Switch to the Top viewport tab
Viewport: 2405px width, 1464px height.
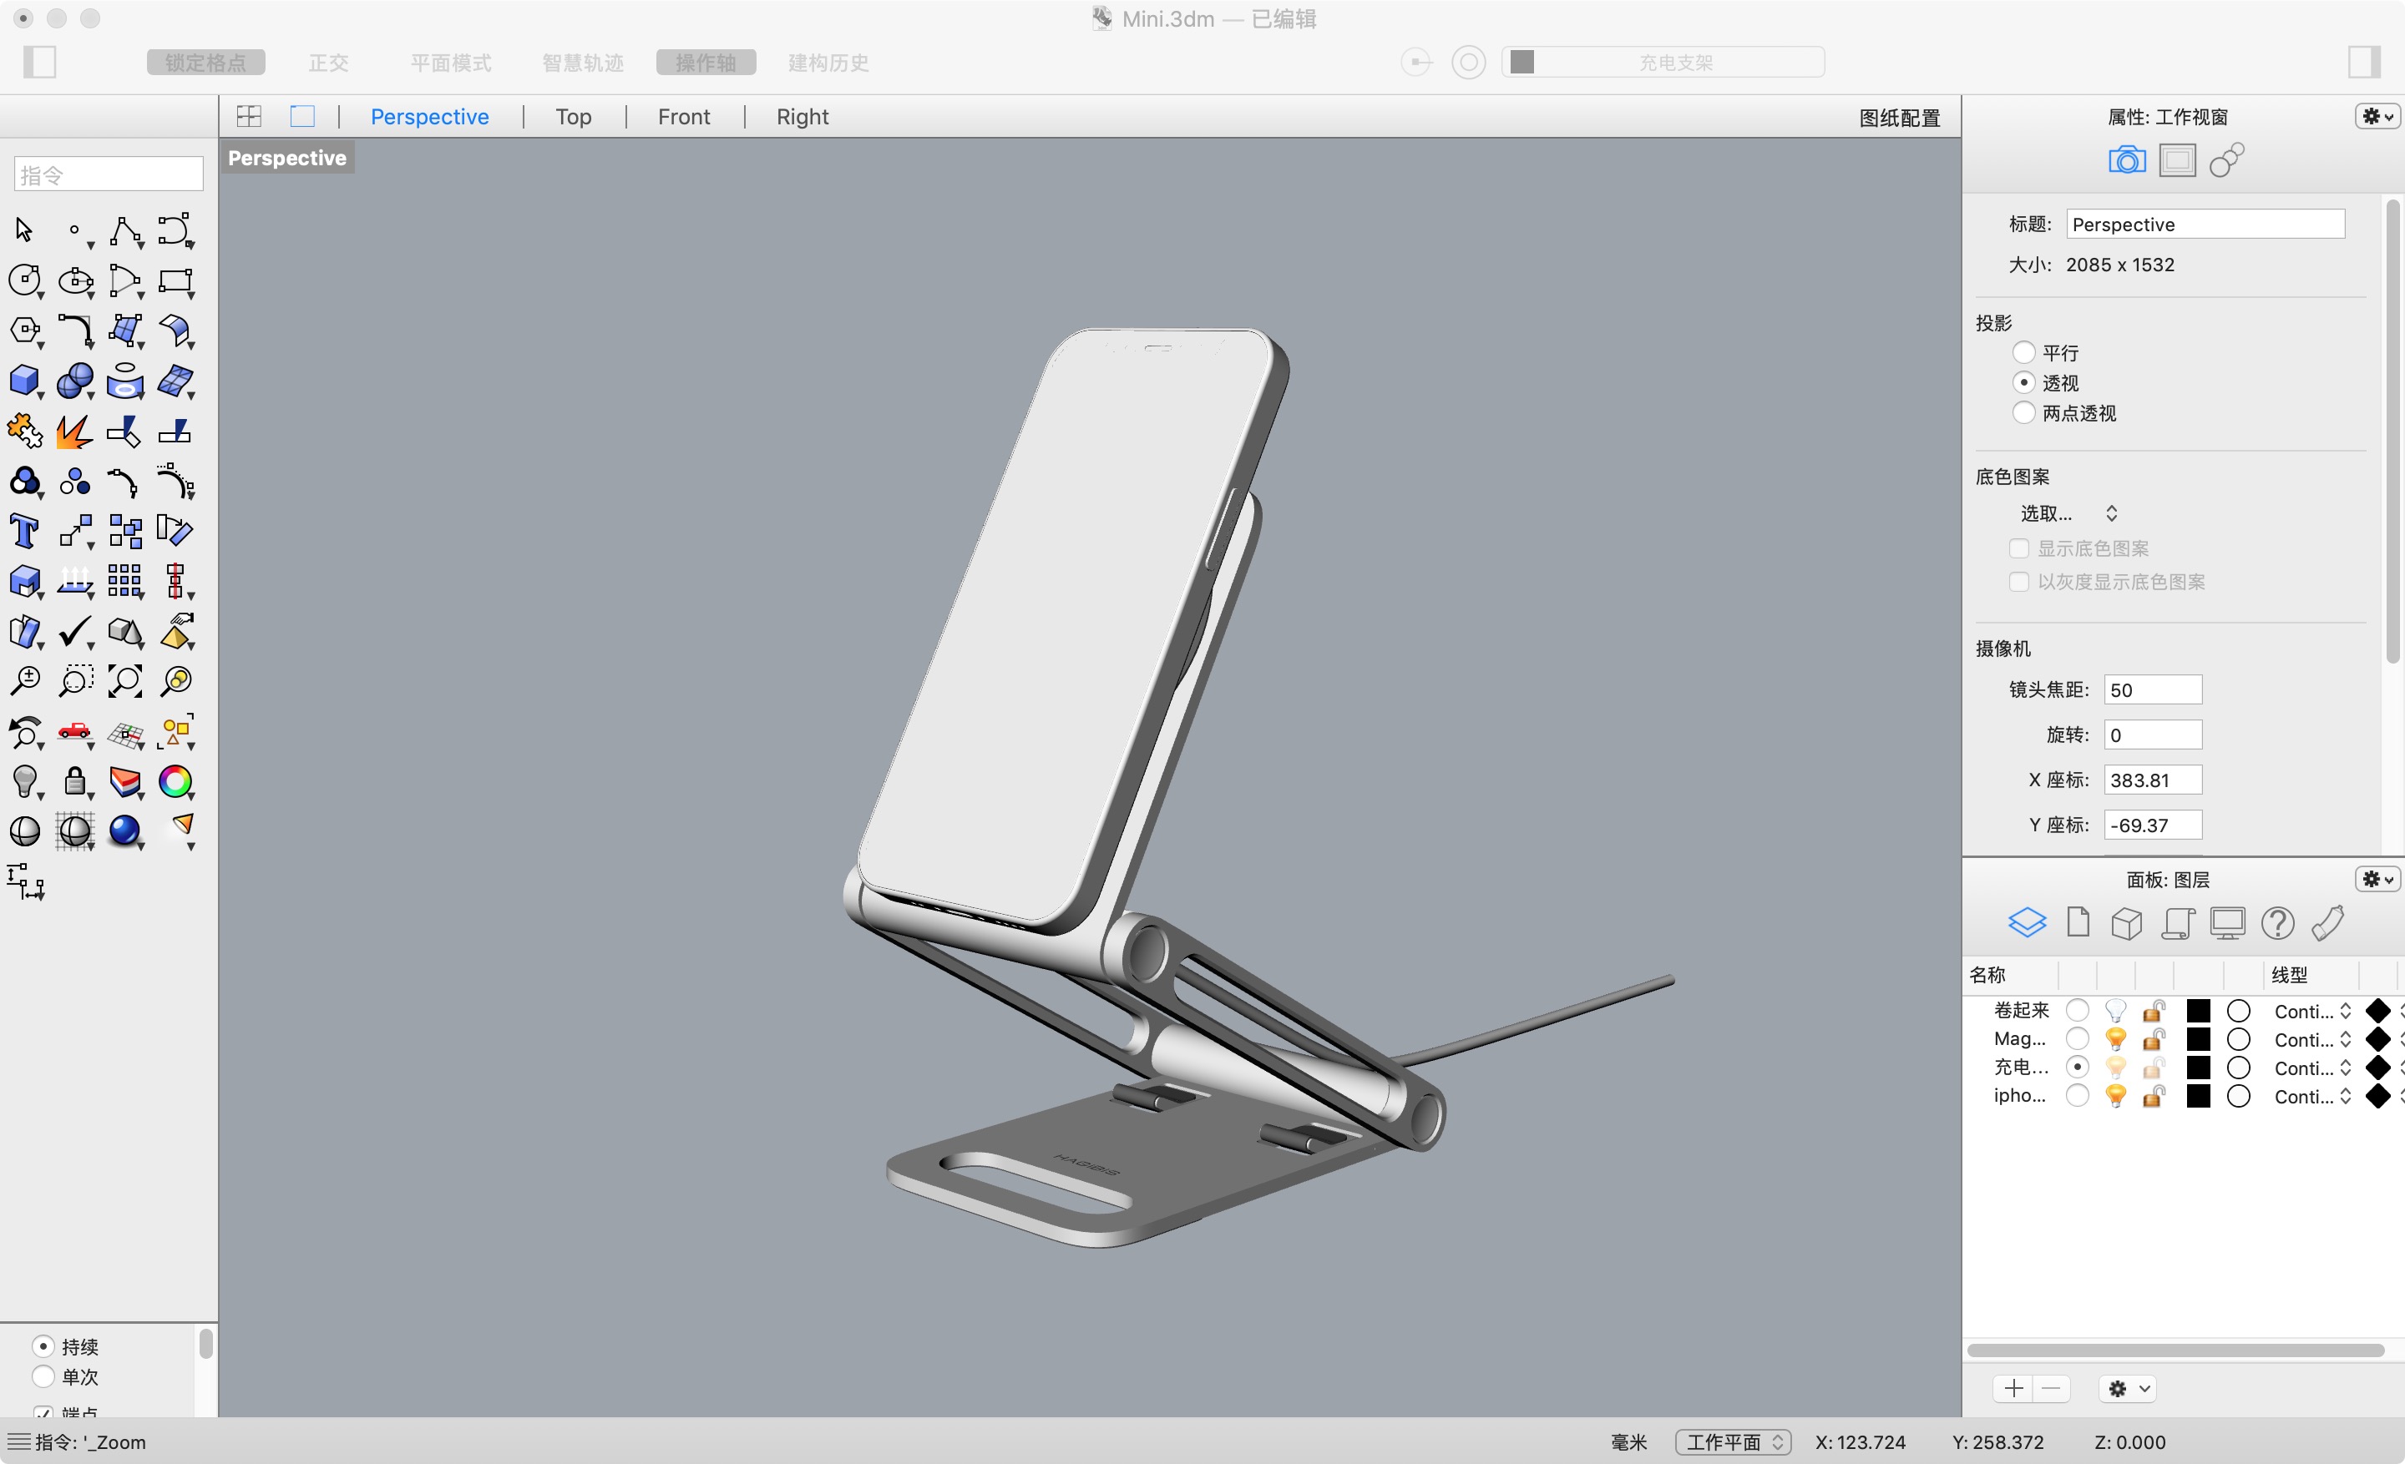[573, 116]
